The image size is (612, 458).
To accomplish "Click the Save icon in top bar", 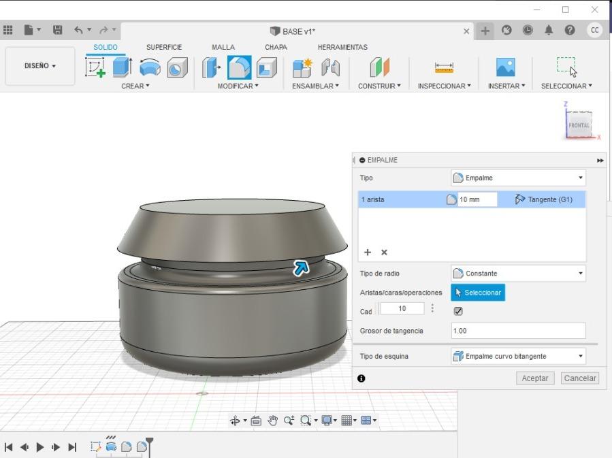I will 58,30.
